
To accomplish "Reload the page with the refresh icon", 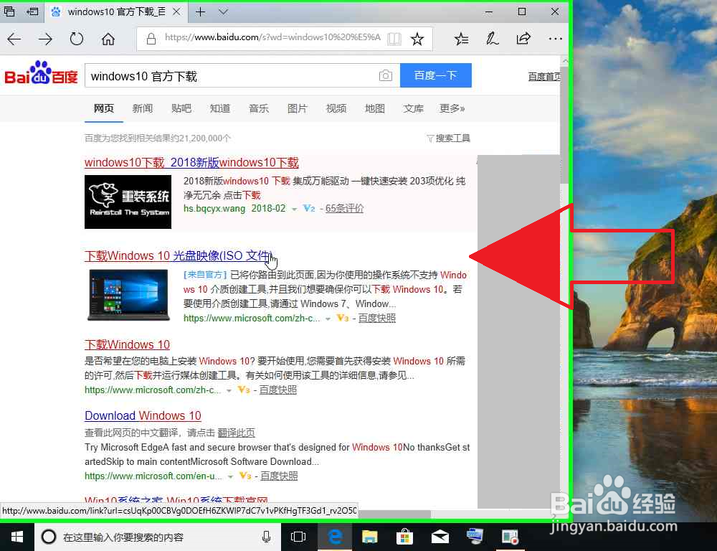I will (x=77, y=39).
